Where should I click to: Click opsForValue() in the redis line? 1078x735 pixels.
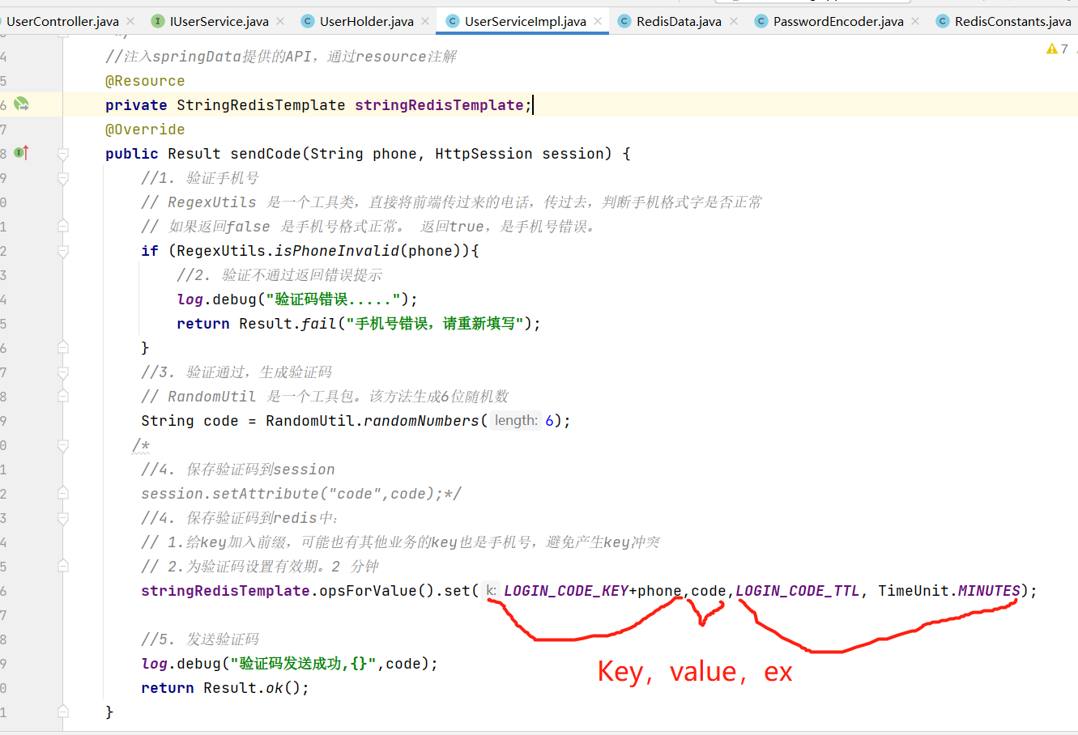[377, 591]
